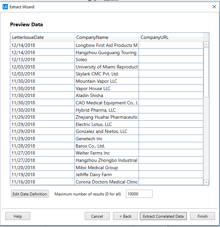Image resolution: width=220 pixels, height=227 pixels.
Task: Click Extract Correlated Data button
Action: (x=163, y=216)
